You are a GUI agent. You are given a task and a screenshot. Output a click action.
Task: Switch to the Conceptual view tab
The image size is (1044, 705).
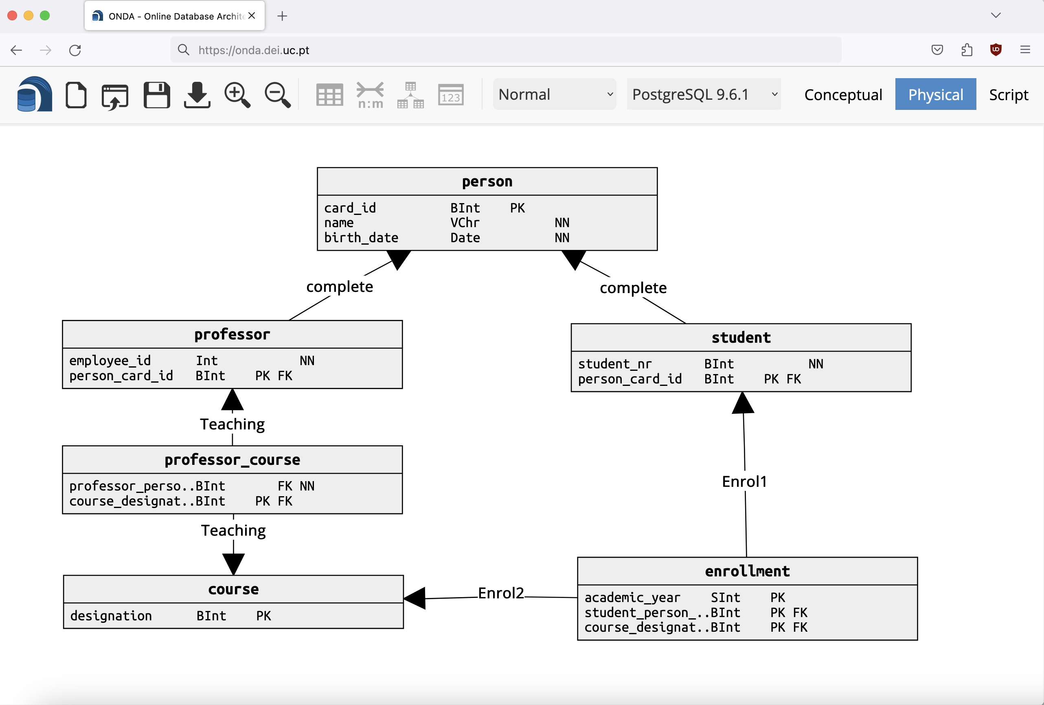coord(843,94)
